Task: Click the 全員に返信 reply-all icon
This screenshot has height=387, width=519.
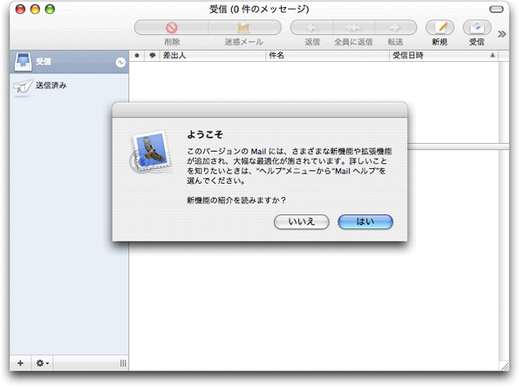Action: [x=354, y=27]
